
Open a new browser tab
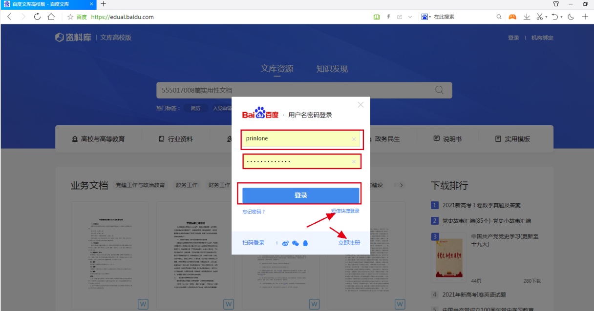[103, 4]
